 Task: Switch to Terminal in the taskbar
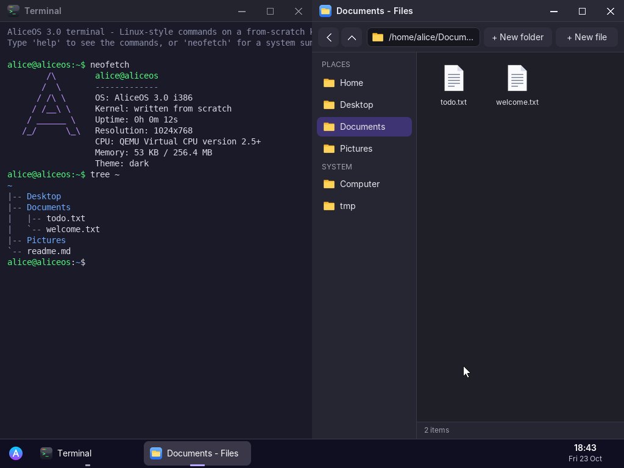[88, 453]
